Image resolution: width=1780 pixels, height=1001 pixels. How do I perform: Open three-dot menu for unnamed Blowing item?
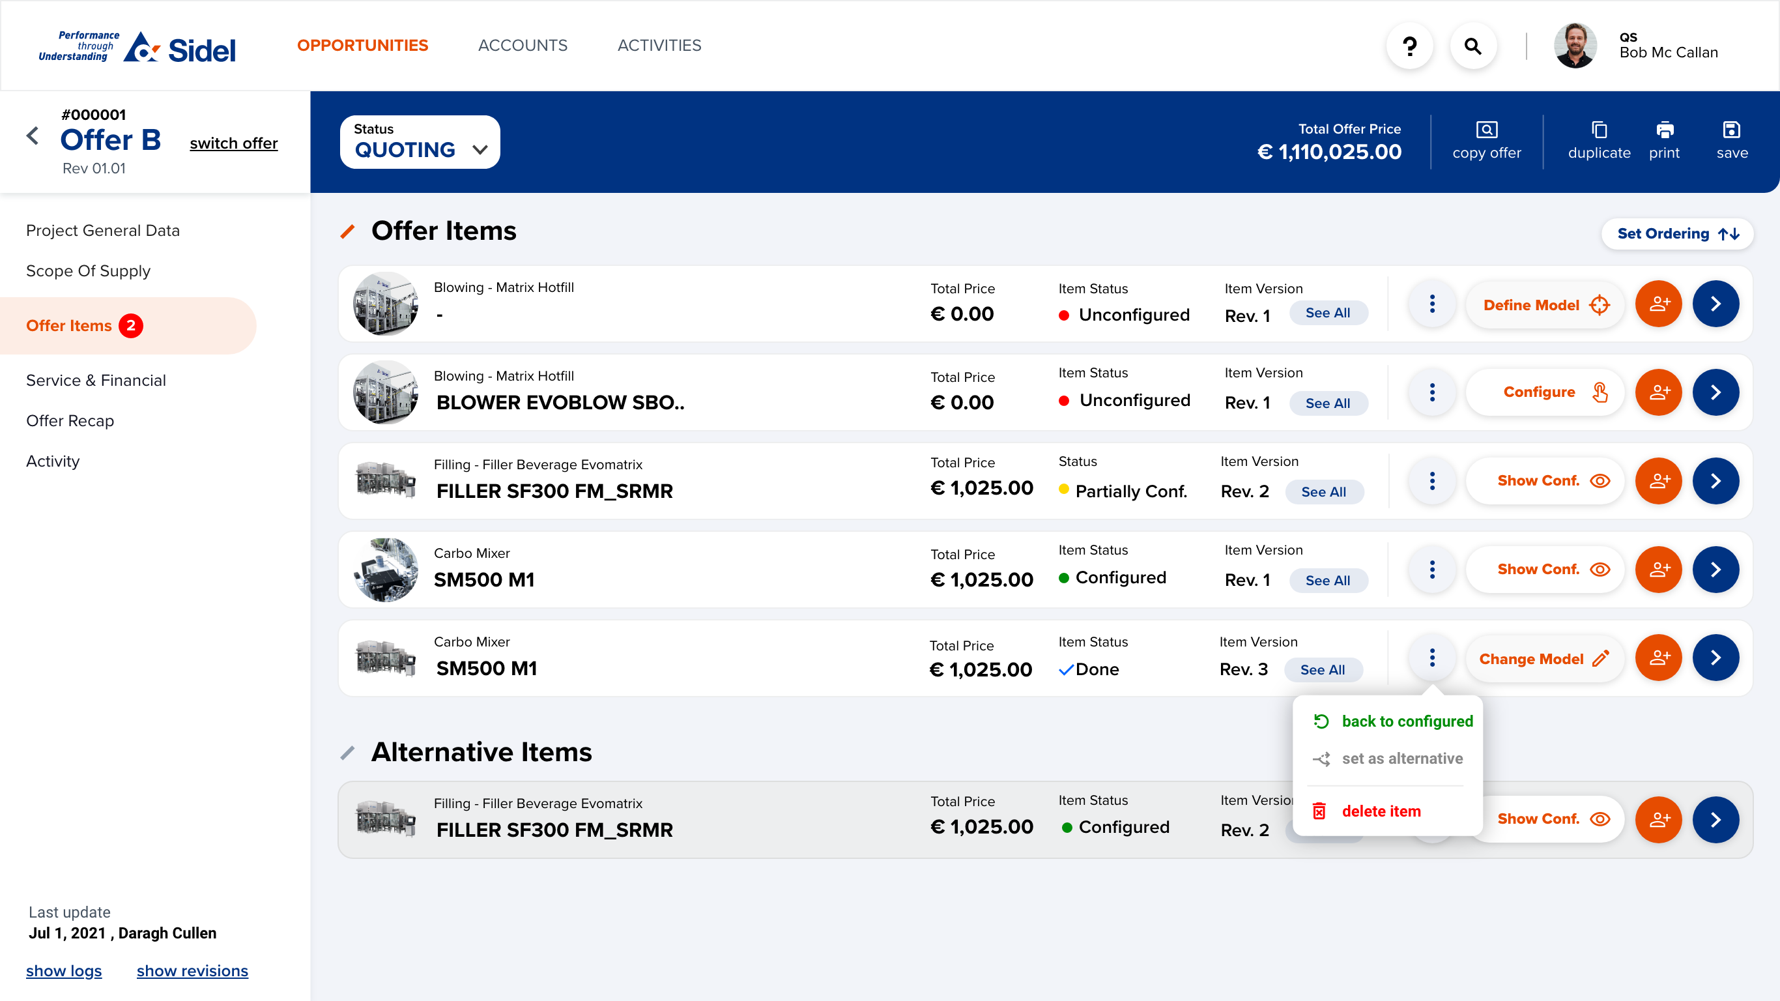[1431, 304]
